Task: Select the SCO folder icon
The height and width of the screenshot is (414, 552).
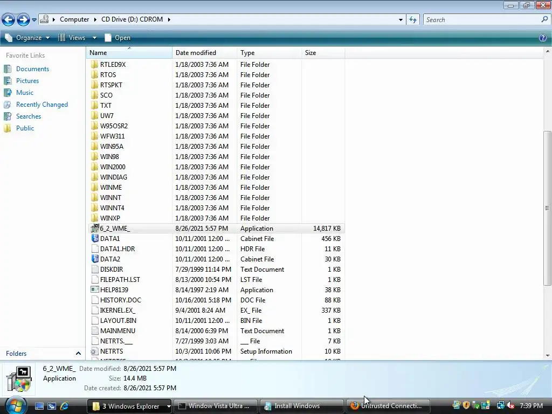Action: [x=94, y=95]
